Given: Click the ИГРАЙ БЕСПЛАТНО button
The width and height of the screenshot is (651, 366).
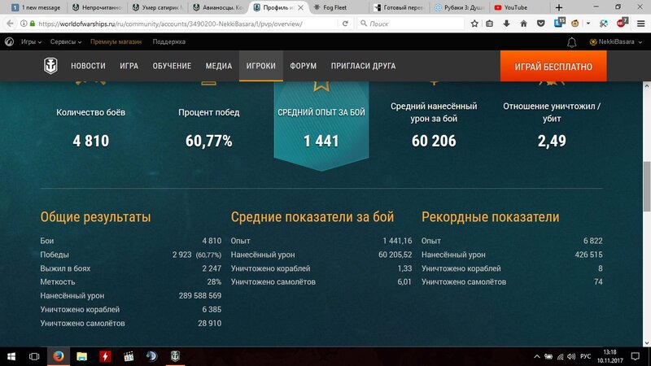Looking at the screenshot, I should pos(553,67).
